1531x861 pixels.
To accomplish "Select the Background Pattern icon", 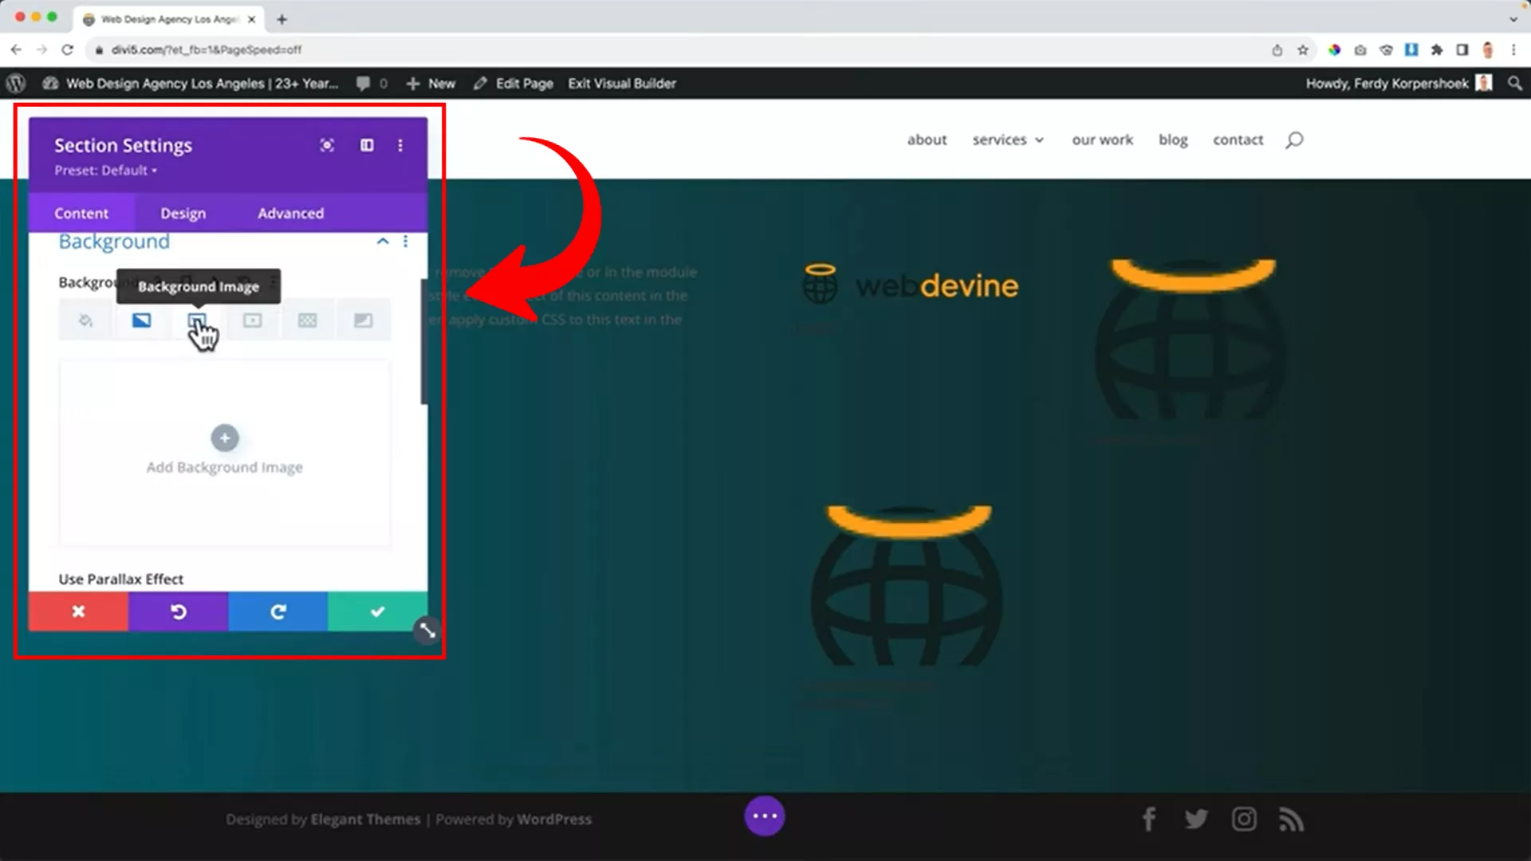I will [307, 320].
